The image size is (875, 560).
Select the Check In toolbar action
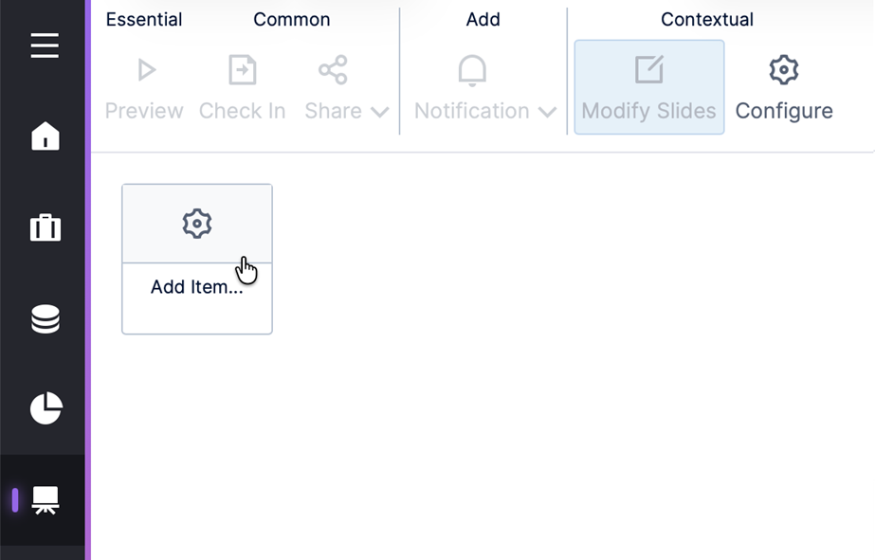click(x=242, y=87)
